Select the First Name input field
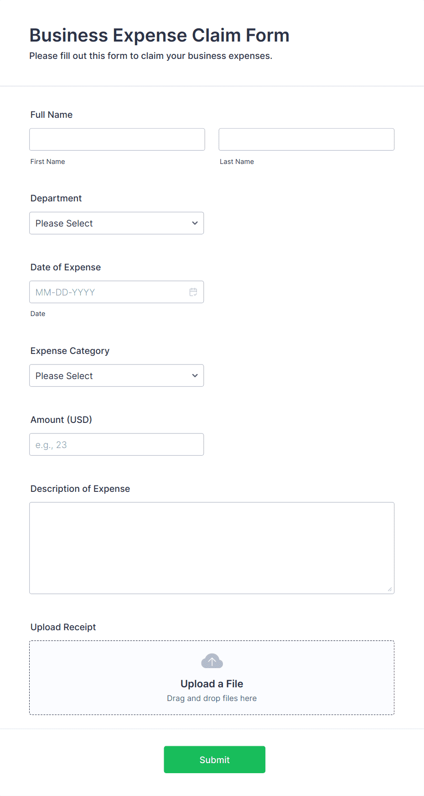 tap(117, 139)
